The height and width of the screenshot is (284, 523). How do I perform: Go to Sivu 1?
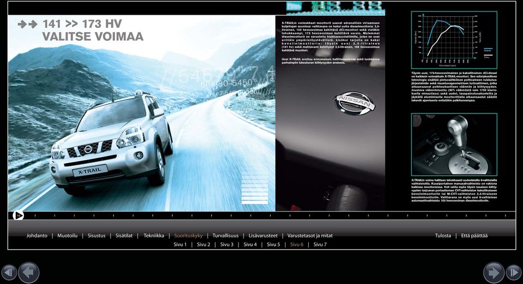click(180, 245)
